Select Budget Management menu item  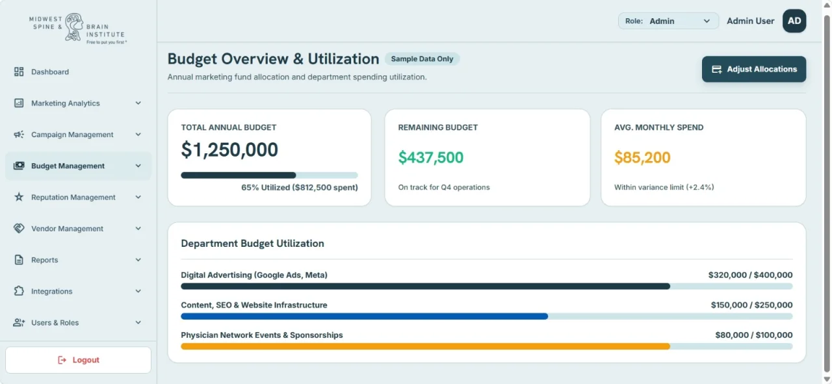click(x=78, y=166)
